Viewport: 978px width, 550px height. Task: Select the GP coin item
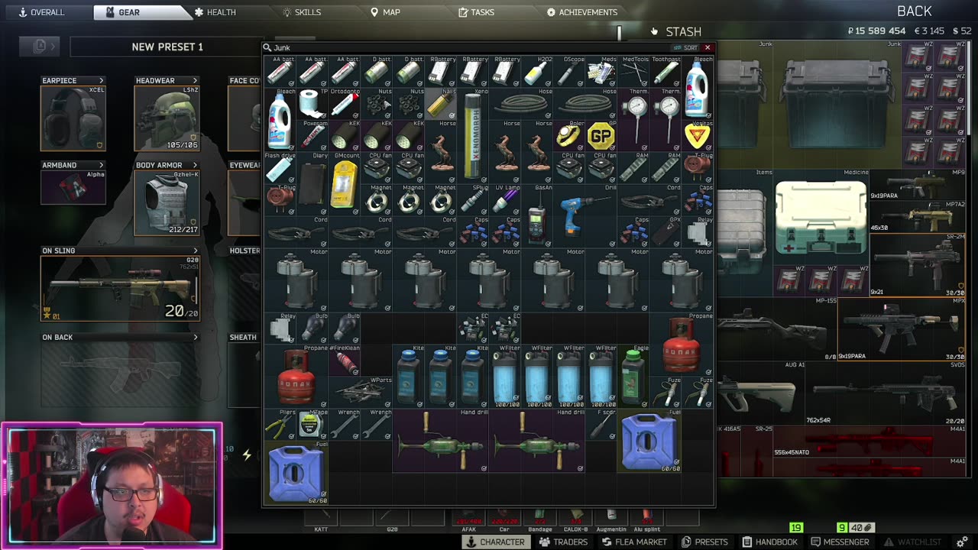point(601,136)
